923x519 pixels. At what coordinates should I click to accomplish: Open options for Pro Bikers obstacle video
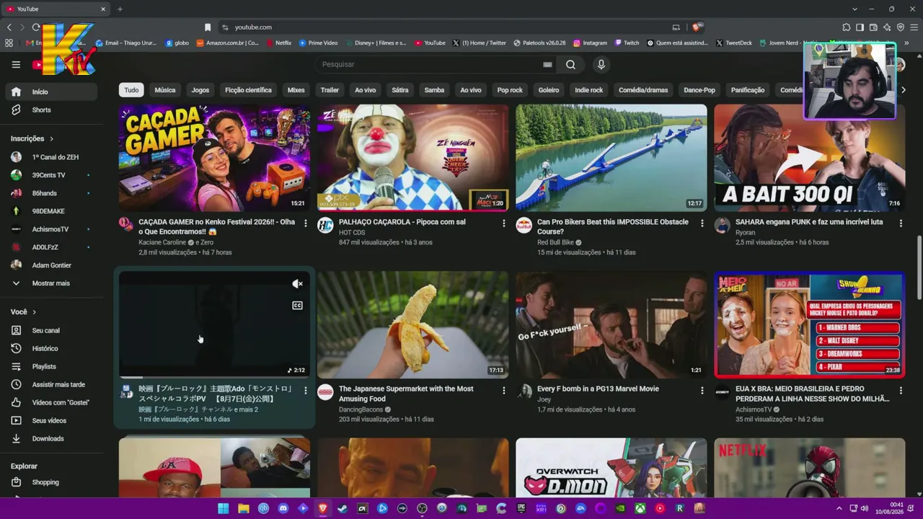click(702, 223)
